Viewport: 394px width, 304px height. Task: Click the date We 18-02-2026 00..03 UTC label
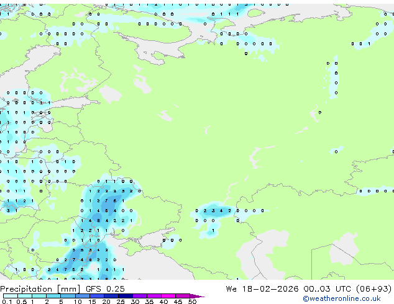tap(288, 288)
